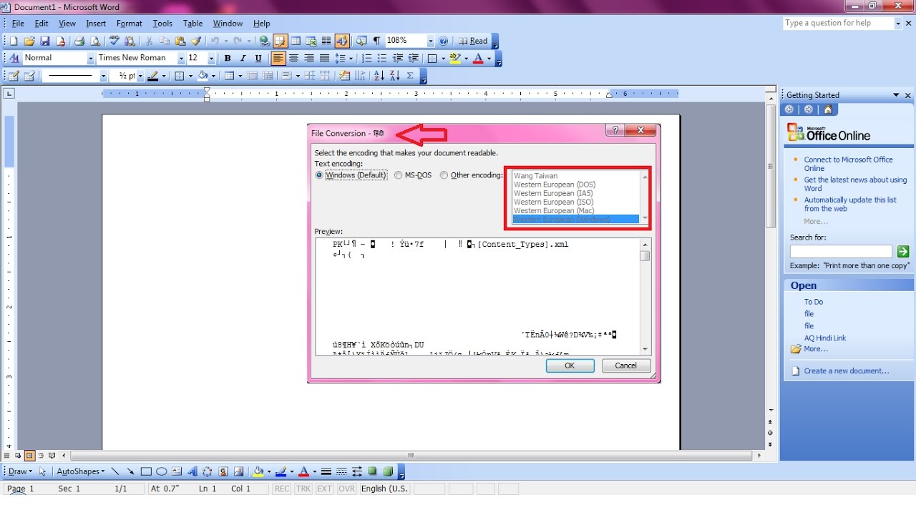Open the Format menu

pos(130,24)
